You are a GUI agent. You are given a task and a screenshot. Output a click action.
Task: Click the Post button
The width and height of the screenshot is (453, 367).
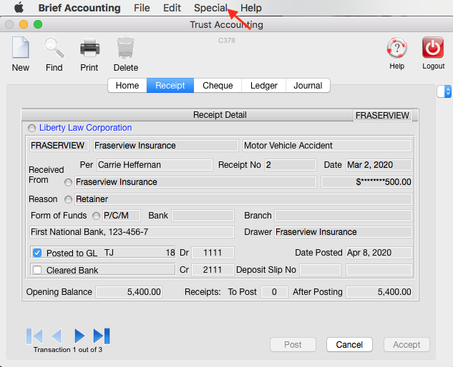(293, 345)
